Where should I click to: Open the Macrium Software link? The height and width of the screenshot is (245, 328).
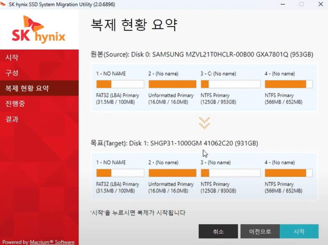click(52, 242)
